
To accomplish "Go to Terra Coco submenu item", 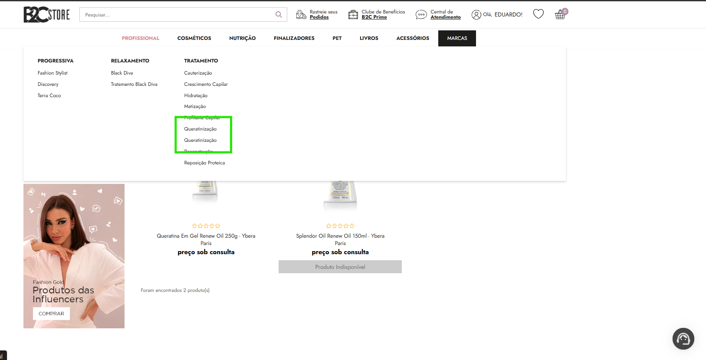I will [49, 95].
